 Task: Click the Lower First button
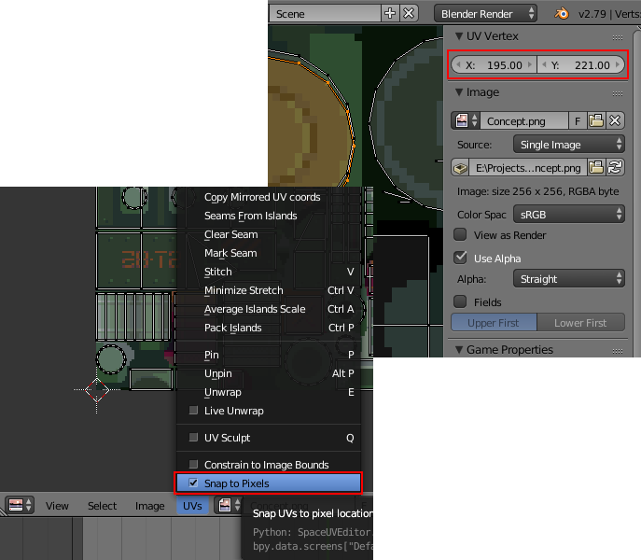pyautogui.click(x=580, y=323)
